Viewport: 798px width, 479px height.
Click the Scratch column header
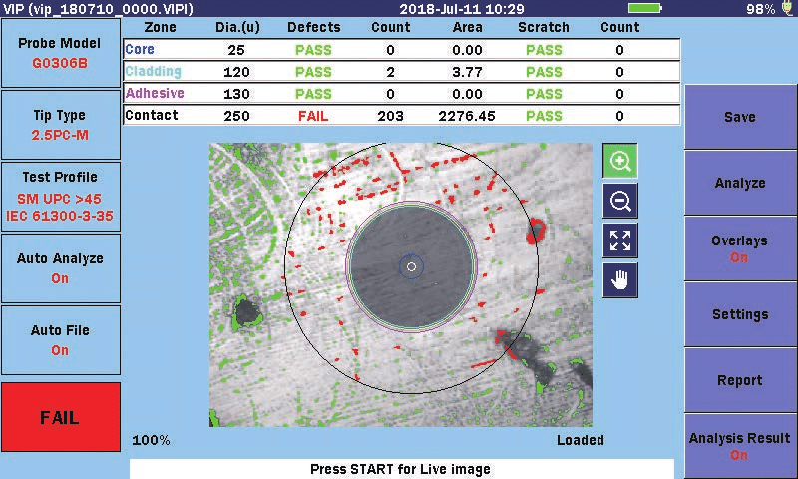(543, 27)
